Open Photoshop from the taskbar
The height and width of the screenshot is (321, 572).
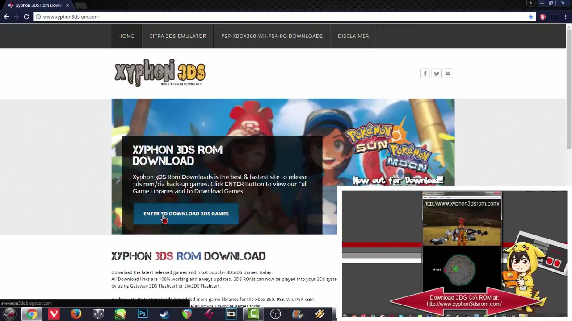(x=143, y=314)
